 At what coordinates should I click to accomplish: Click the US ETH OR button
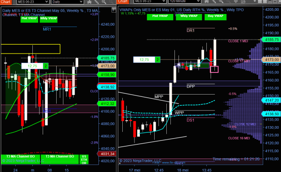84,159
